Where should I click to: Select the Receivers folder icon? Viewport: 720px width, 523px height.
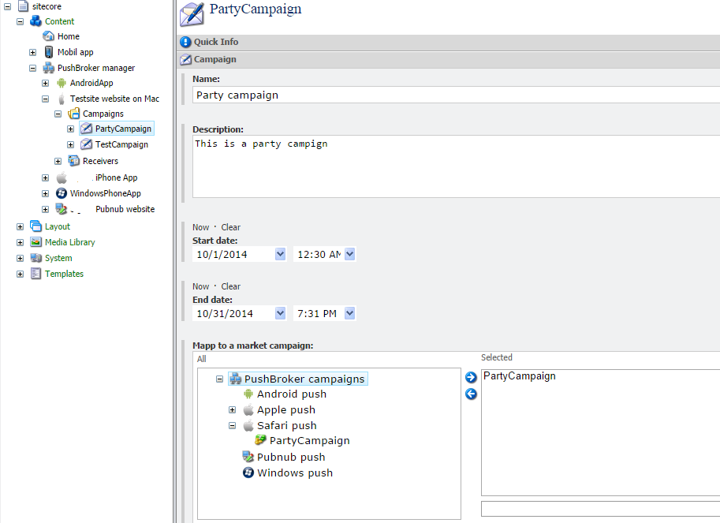(x=73, y=160)
